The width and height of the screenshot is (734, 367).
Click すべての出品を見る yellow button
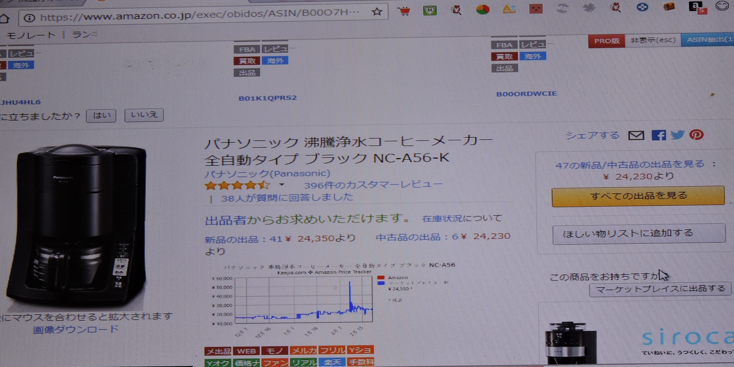[x=638, y=196]
